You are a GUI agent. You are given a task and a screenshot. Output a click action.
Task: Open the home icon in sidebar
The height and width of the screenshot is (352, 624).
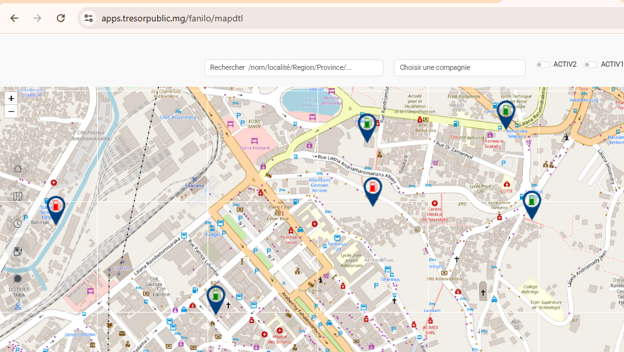pyautogui.click(x=17, y=168)
